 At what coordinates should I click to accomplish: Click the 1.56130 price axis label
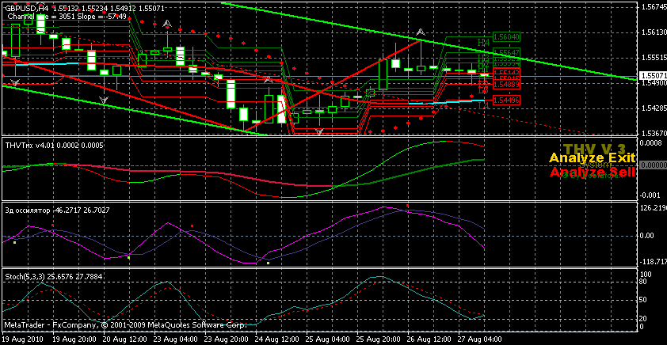(x=654, y=32)
